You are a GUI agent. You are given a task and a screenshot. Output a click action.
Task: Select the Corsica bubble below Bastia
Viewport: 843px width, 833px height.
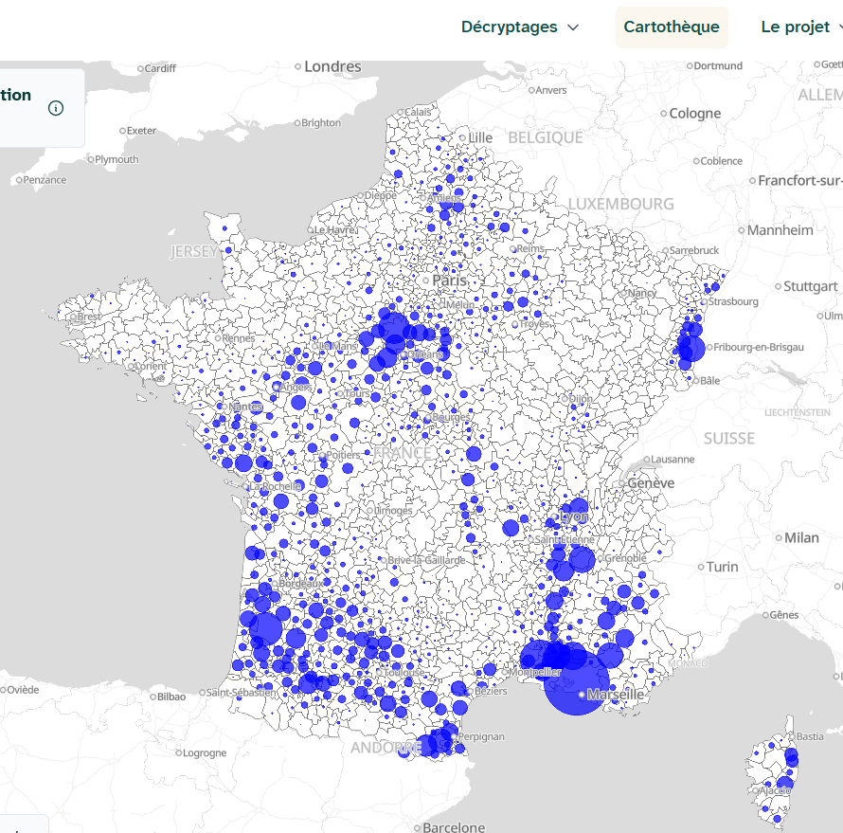click(x=791, y=757)
